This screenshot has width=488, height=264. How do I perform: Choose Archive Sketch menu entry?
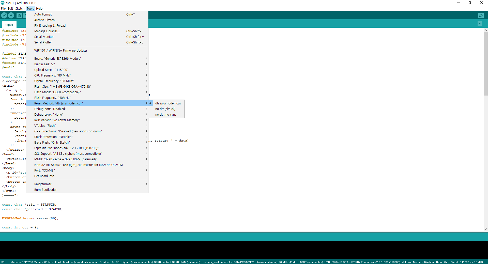click(x=87, y=20)
